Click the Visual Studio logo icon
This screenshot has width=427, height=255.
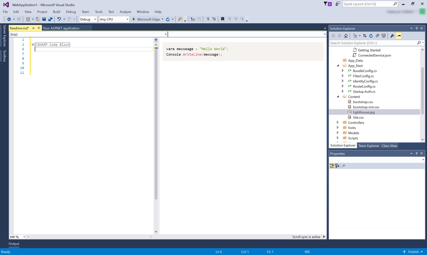pos(6,5)
